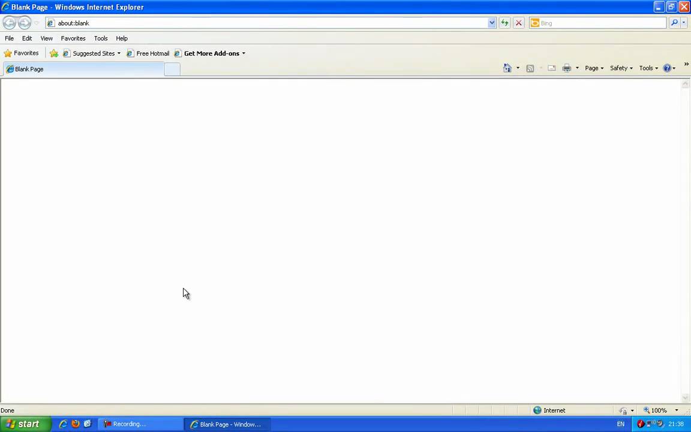Select the Blank Page tab

pos(84,69)
